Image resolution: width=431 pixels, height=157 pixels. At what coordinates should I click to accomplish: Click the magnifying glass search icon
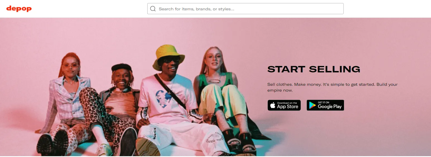click(x=153, y=9)
